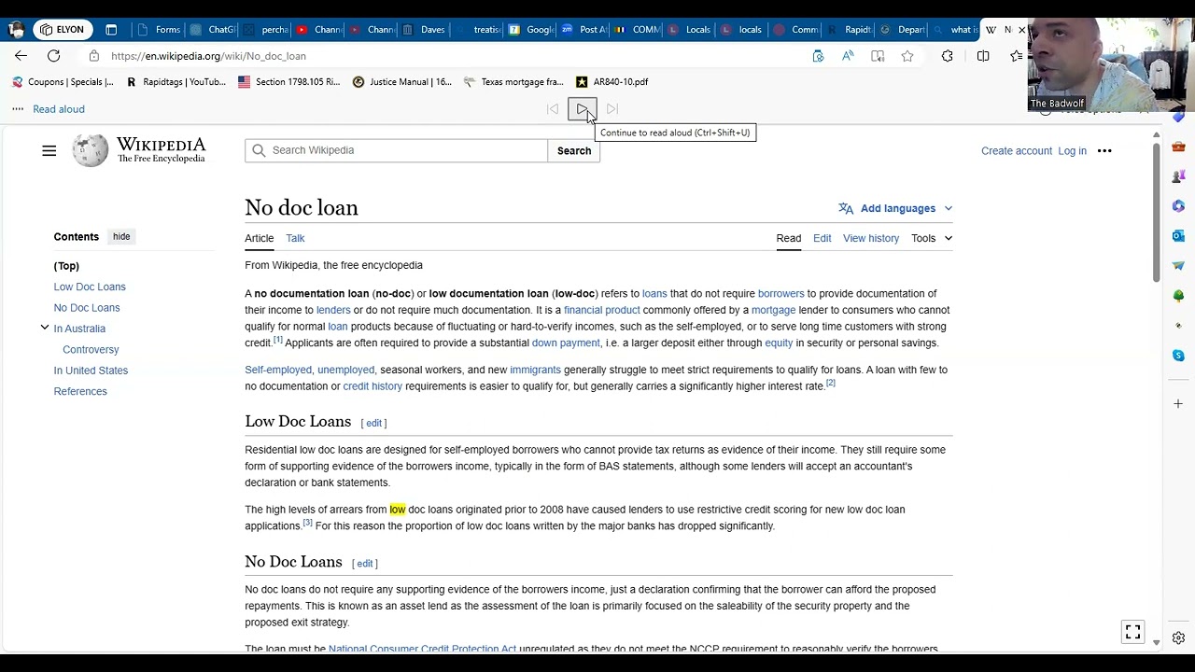
Task: Open the tab actions menu icon
Action: [111, 29]
